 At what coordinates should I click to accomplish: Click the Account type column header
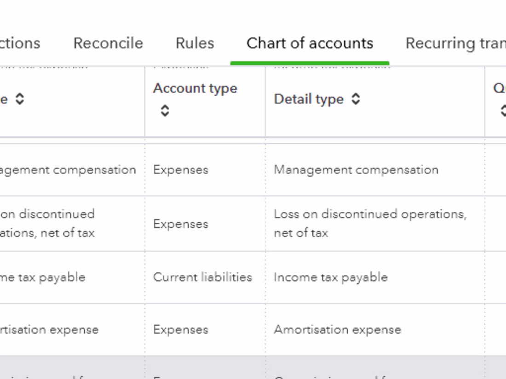195,88
